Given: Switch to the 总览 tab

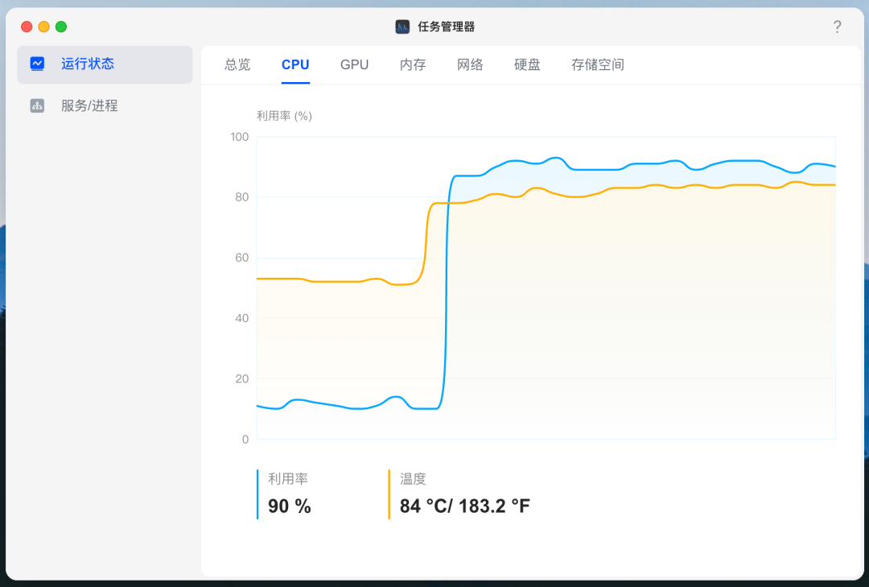Looking at the screenshot, I should pyautogui.click(x=237, y=65).
